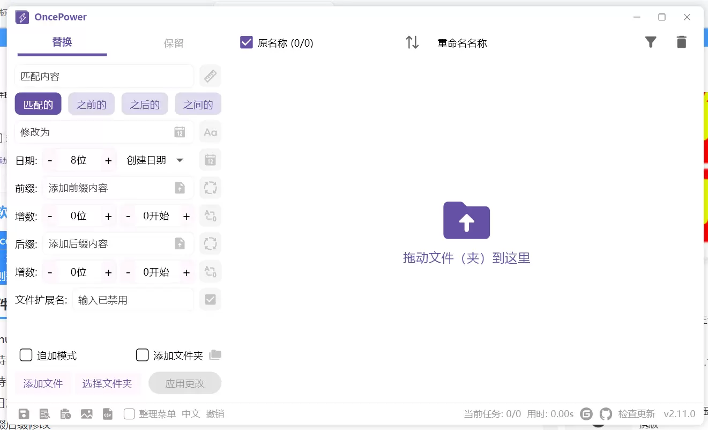Click the cycle arrows icon beside 前缀 field
The width and height of the screenshot is (708, 430).
click(x=210, y=188)
